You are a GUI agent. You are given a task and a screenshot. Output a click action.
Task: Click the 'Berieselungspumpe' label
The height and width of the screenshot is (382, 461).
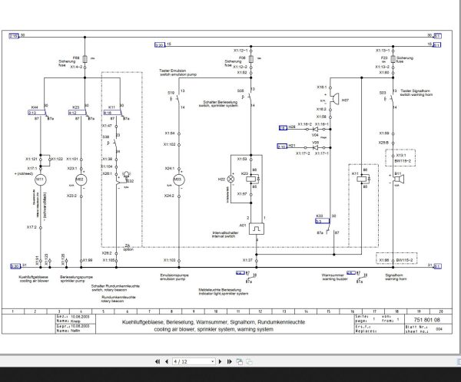pos(76,277)
